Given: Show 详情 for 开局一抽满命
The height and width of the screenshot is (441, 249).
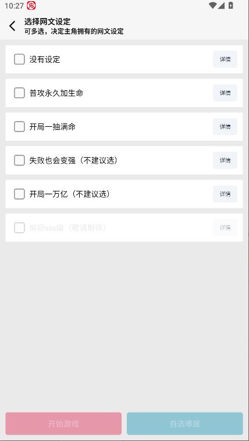Looking at the screenshot, I should 225,127.
